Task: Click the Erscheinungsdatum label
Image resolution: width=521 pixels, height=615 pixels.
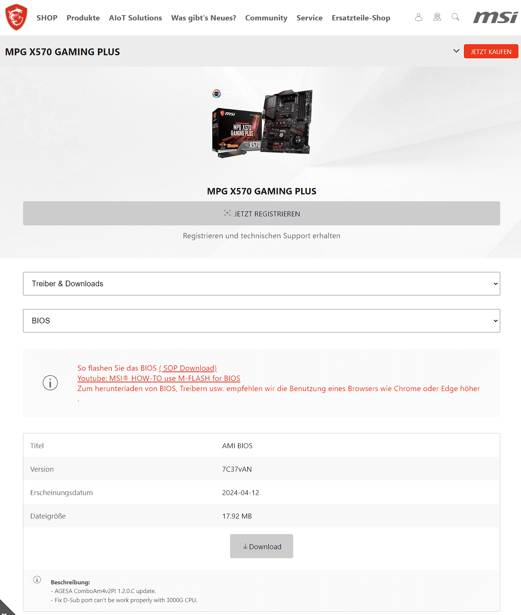Action: pyautogui.click(x=61, y=492)
